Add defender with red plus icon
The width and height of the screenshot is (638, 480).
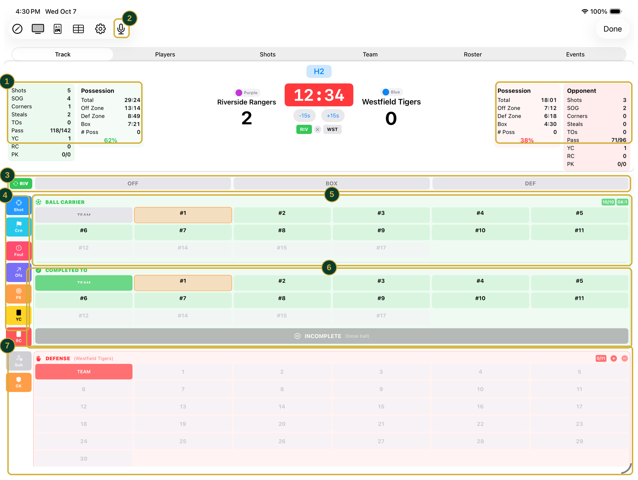tap(613, 359)
